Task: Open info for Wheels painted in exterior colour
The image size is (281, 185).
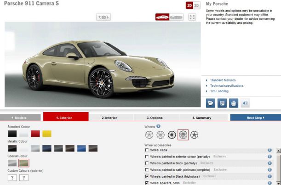Action: click(270, 157)
